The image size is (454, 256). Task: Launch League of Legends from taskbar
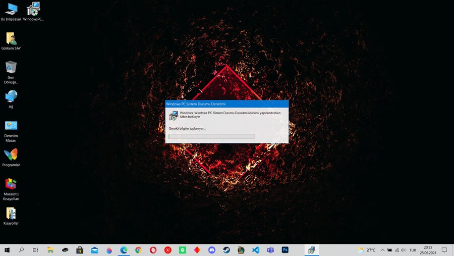click(x=241, y=250)
